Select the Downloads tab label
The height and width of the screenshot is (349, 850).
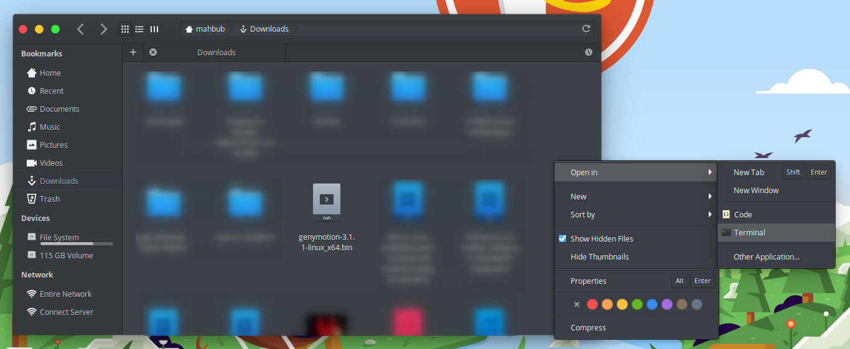pos(217,52)
